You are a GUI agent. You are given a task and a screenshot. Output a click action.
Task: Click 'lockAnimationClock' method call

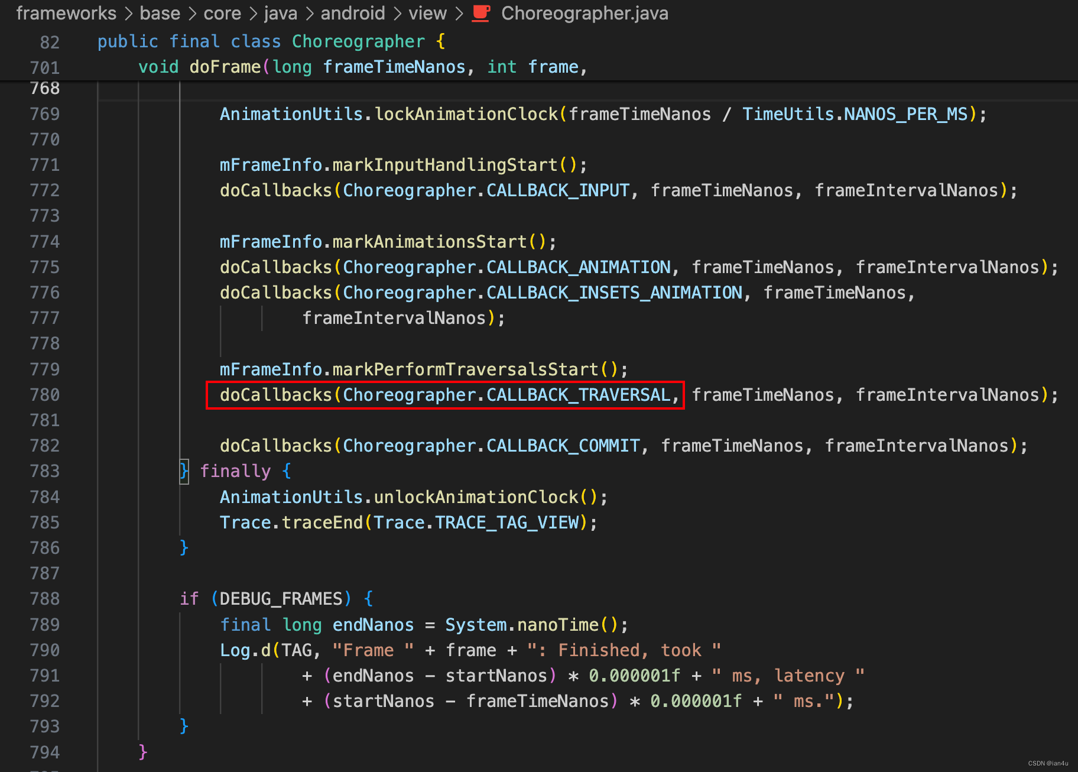(x=466, y=114)
